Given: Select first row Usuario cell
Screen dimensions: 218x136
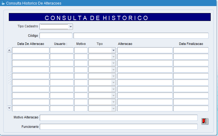Looking at the screenshot, I should [x=62, y=50].
